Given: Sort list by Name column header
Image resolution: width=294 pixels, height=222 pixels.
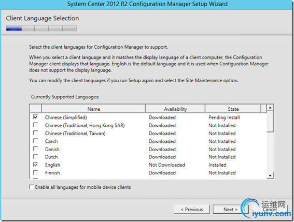Looking at the screenshot, I should [x=93, y=109].
